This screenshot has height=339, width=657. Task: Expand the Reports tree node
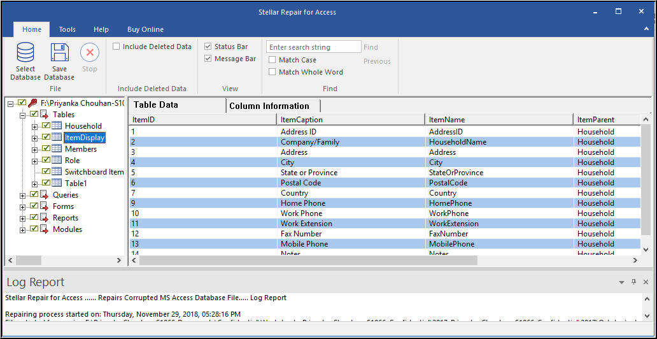point(24,218)
